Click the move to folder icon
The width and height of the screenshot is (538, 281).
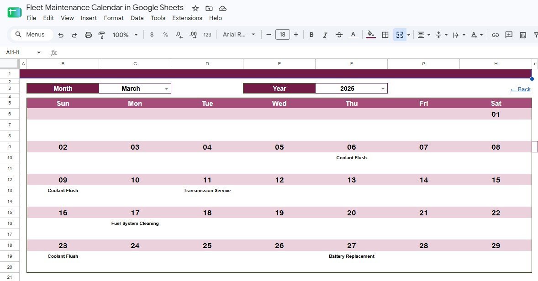(209, 8)
